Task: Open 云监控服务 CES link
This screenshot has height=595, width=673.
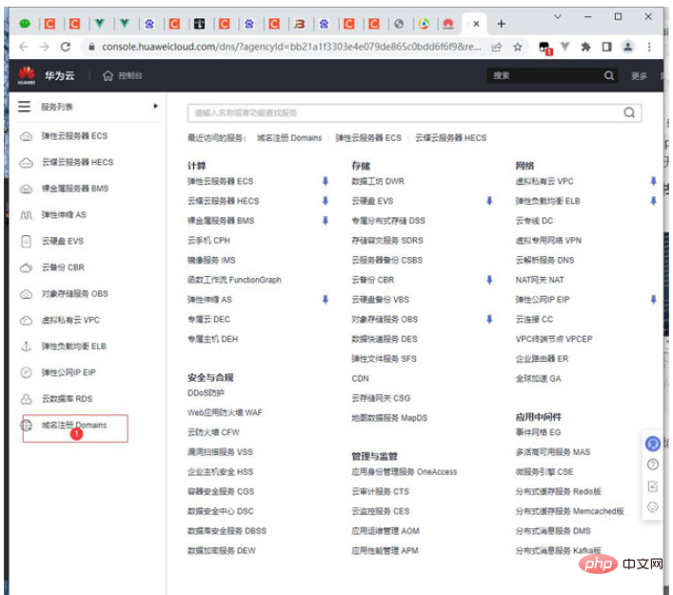Action: [x=380, y=511]
